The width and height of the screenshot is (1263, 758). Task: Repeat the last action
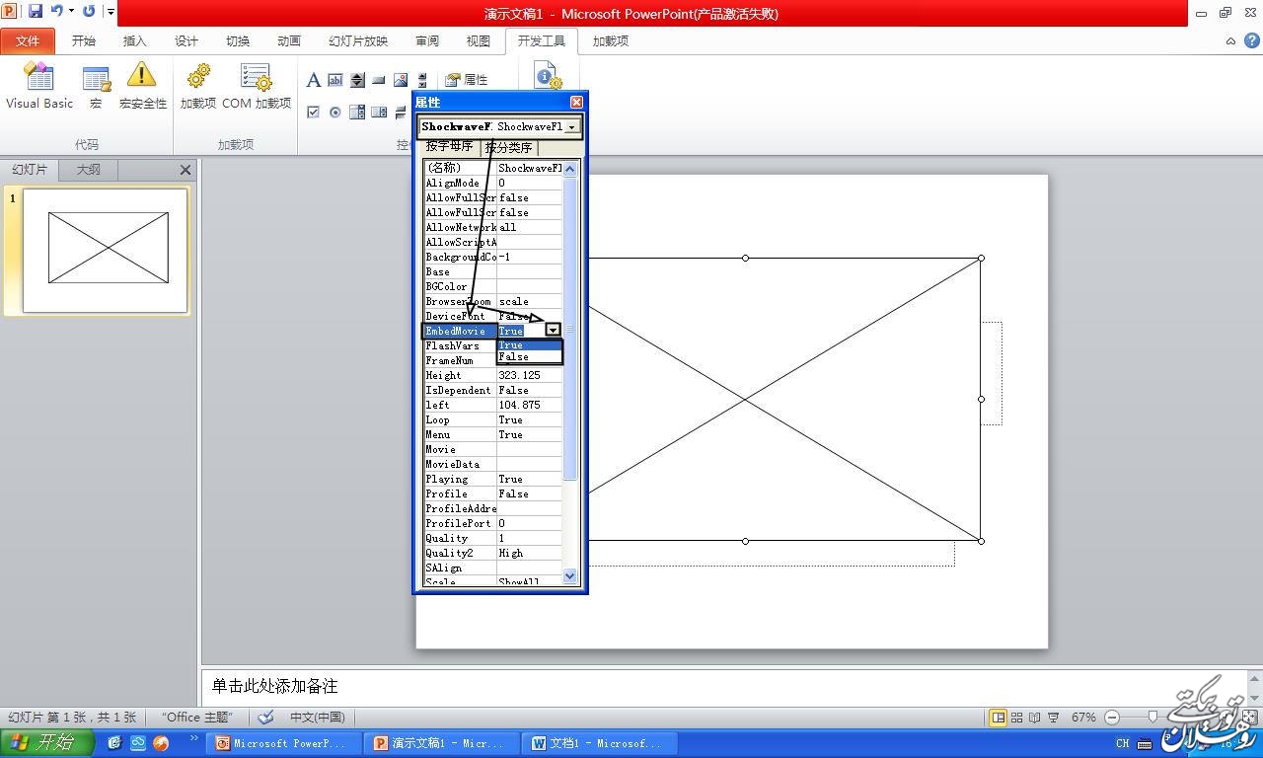(x=89, y=12)
